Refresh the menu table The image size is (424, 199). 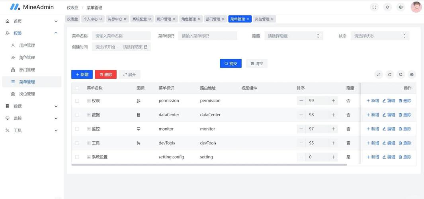coord(390,75)
